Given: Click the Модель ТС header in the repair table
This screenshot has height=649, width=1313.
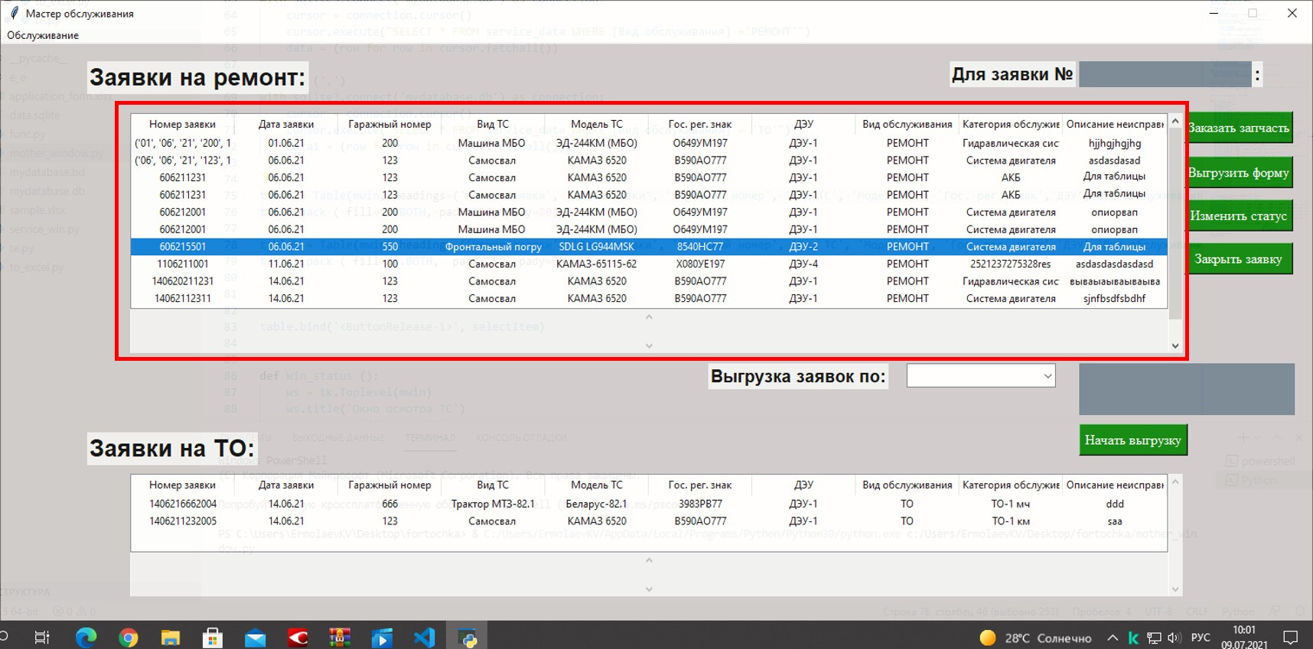Looking at the screenshot, I should [597, 124].
